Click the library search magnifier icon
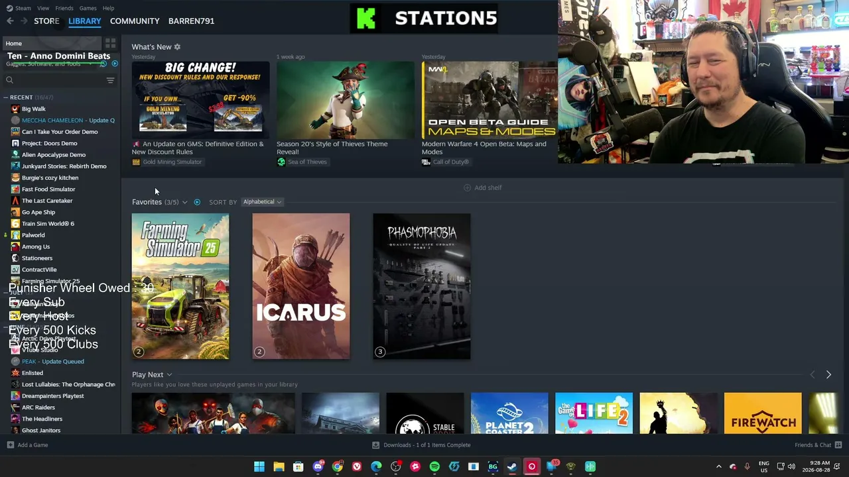Screen dimensions: 849x477 [x=9, y=80]
